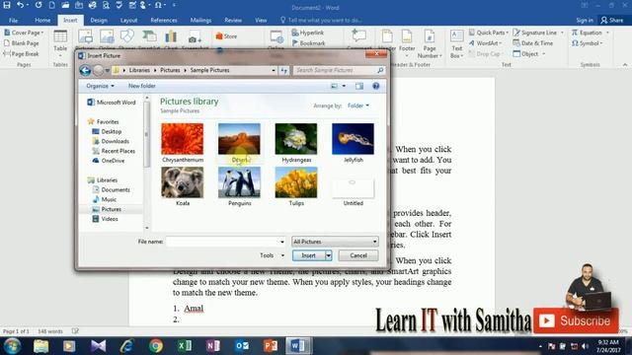Viewport: 632px width, 355px height.
Task: Click the Symbol icon in ribbon
Action: click(575, 43)
